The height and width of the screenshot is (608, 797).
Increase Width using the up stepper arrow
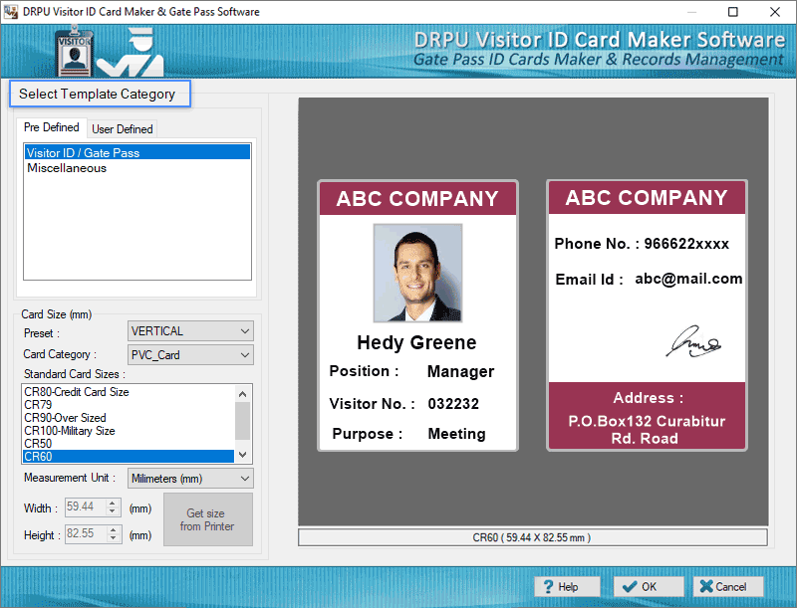point(113,503)
